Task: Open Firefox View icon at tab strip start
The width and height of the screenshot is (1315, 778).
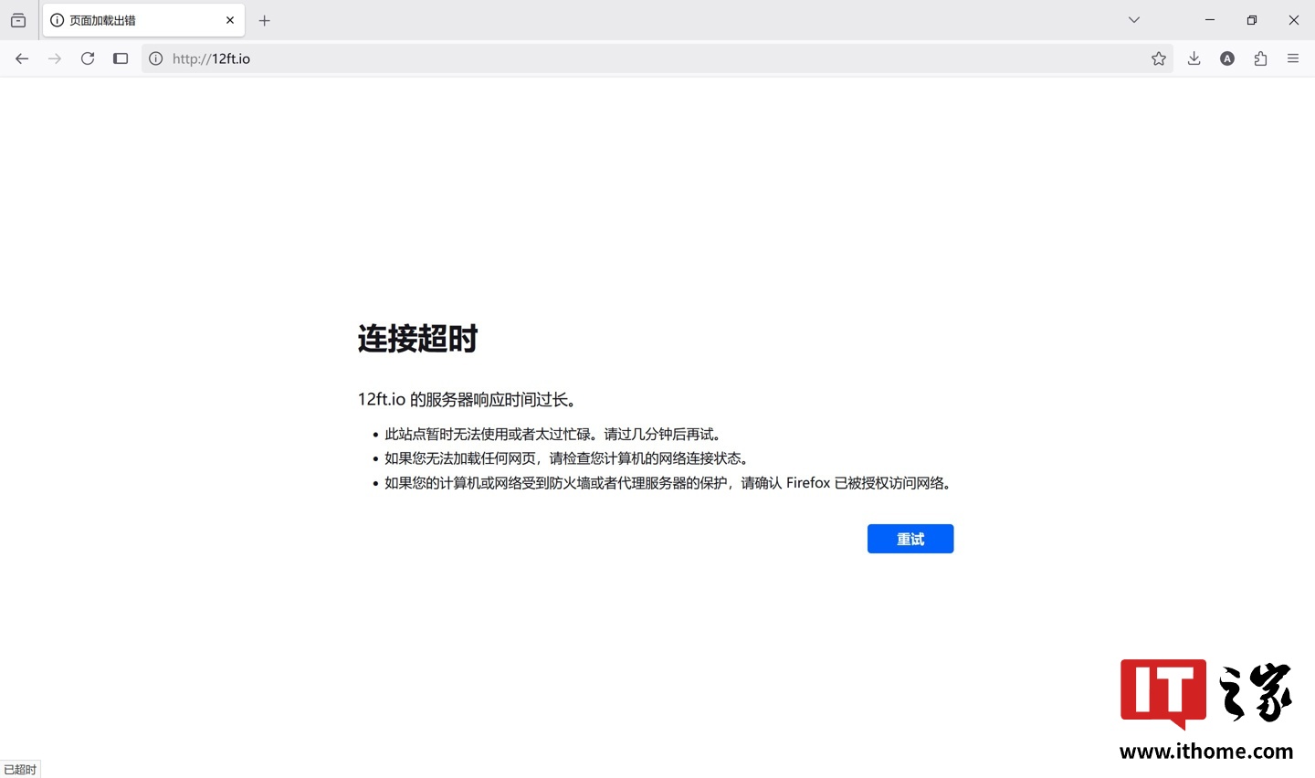Action: point(18,20)
